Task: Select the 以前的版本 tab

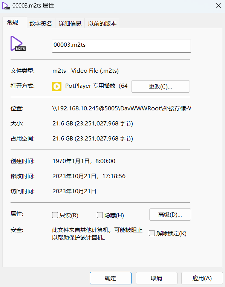Action: pyautogui.click(x=102, y=23)
